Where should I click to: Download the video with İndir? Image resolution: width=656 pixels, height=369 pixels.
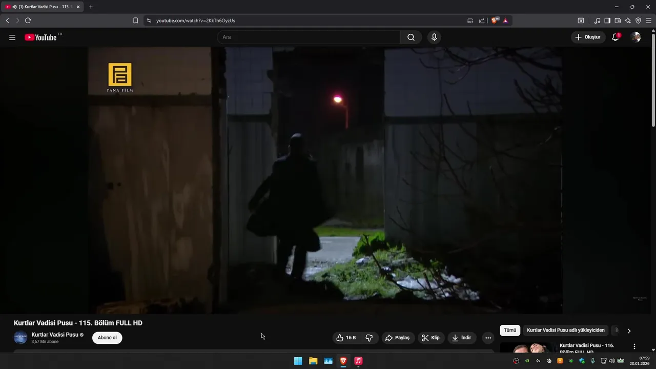(462, 338)
